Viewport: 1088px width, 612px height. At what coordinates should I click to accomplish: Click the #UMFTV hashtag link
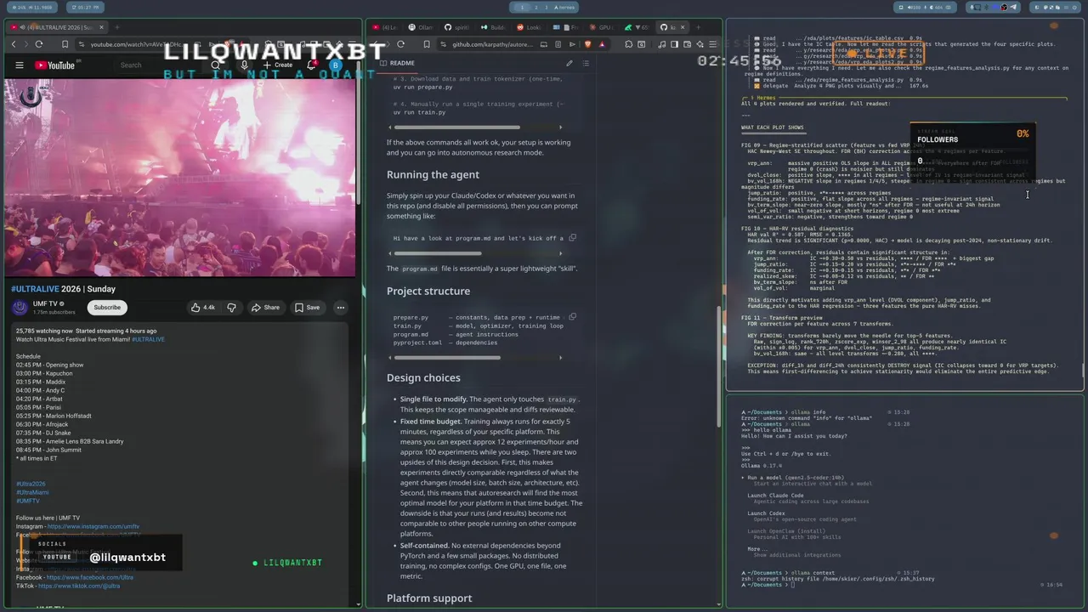(27, 501)
